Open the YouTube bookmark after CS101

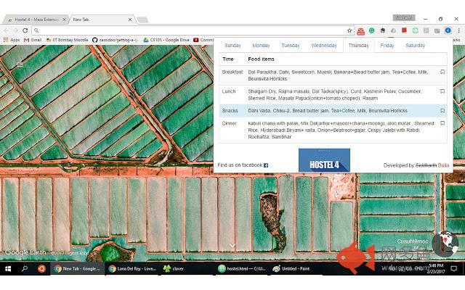click(x=203, y=40)
